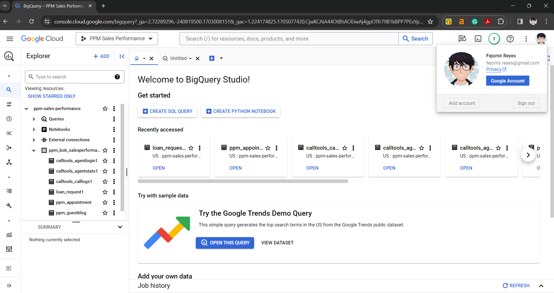The height and width of the screenshot is (293, 554).
Task: Star the calltools_ca... recent card
Action: 345,148
